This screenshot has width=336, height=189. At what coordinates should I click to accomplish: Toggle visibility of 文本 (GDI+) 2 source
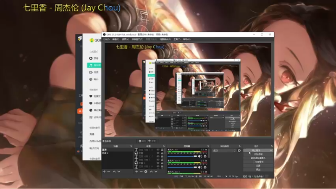point(158,156)
